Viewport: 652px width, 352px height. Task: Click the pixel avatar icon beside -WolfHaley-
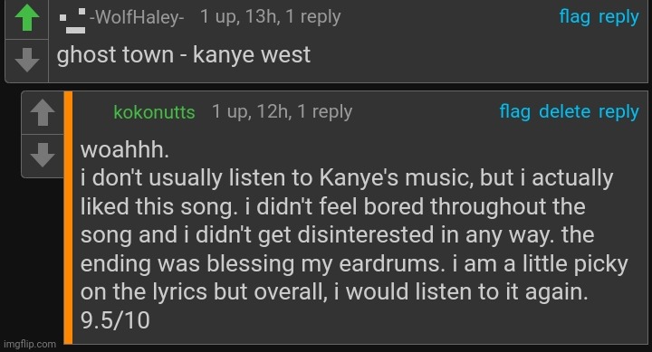point(72,21)
